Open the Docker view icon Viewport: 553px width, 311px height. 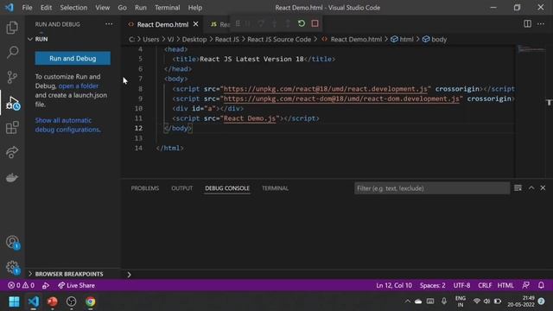tap(12, 177)
